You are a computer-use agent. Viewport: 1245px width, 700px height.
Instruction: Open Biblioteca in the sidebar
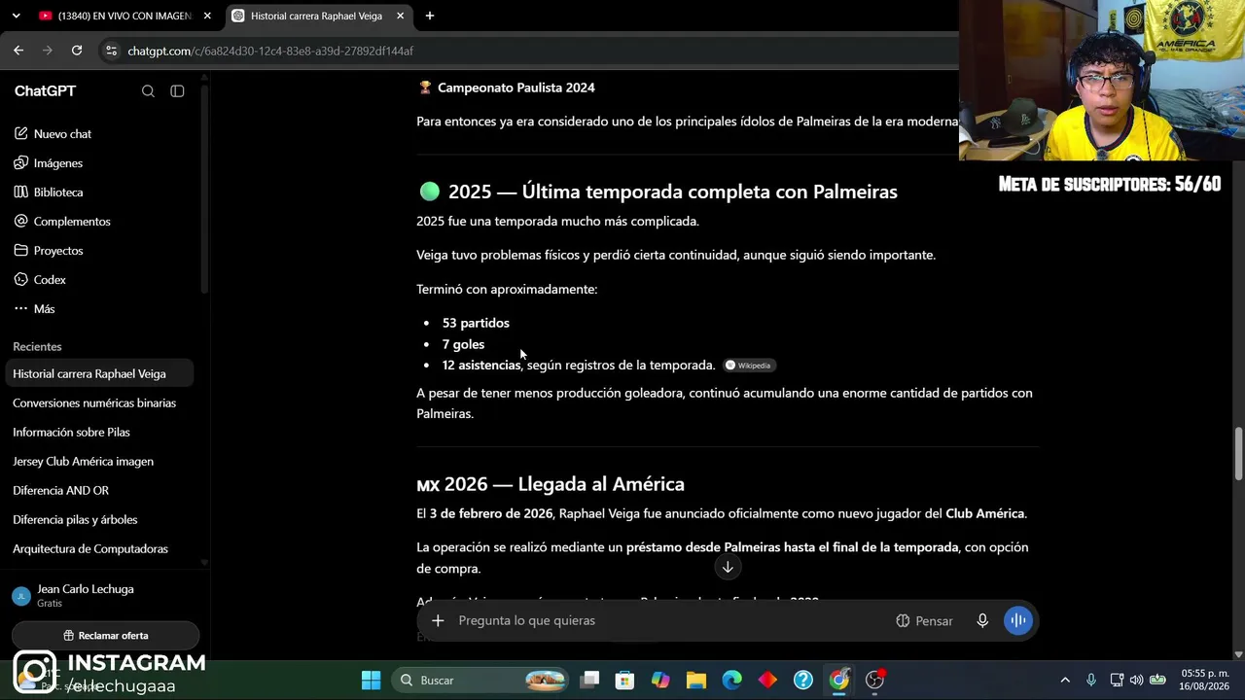(x=58, y=192)
